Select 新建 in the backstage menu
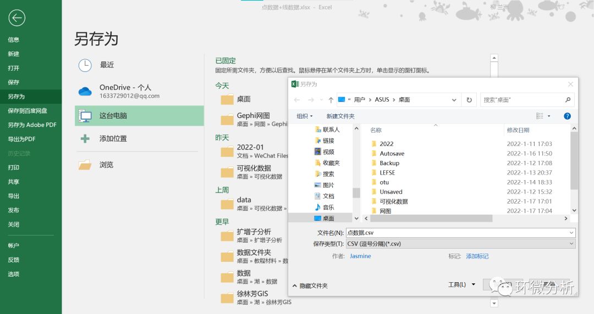 tap(14, 54)
